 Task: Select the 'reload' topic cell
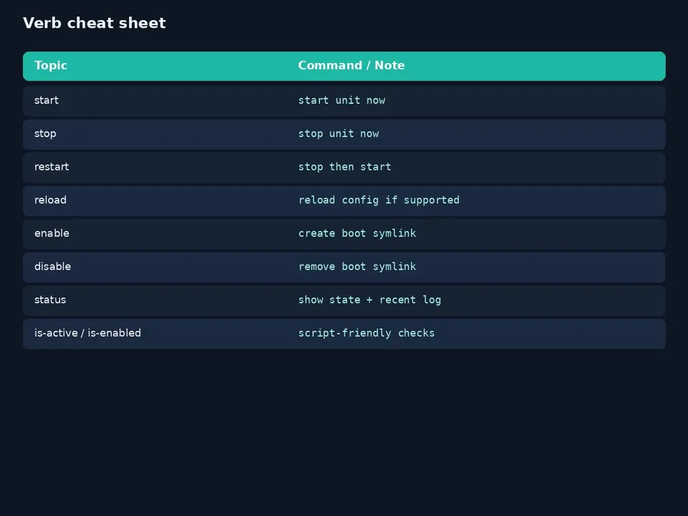50,200
